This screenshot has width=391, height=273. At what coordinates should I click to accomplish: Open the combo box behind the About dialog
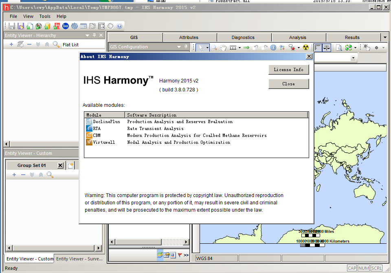coord(353,58)
